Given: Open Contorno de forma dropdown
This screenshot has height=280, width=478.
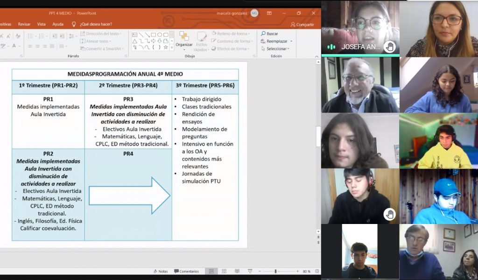Looking at the screenshot, I should tap(232, 41).
